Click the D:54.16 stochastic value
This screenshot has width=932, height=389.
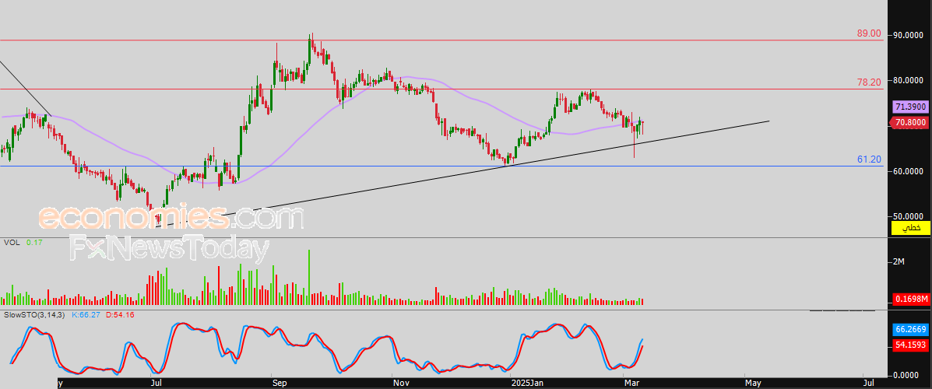pyautogui.click(x=119, y=314)
